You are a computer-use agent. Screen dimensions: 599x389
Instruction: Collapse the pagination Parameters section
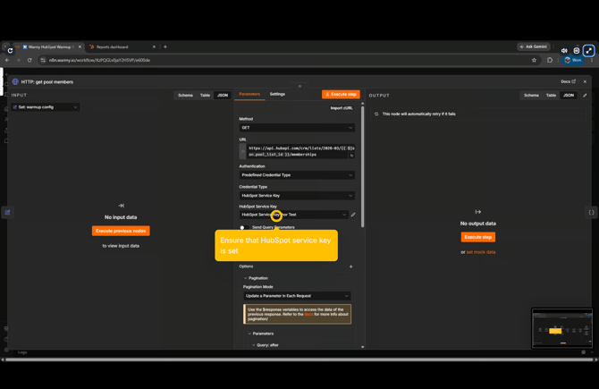[x=249, y=334]
